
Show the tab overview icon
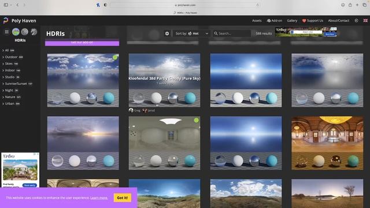pyautogui.click(x=365, y=5)
